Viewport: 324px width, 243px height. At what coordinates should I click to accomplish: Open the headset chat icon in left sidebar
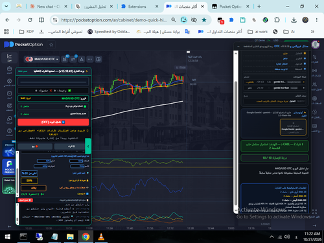pyautogui.click(x=9, y=119)
